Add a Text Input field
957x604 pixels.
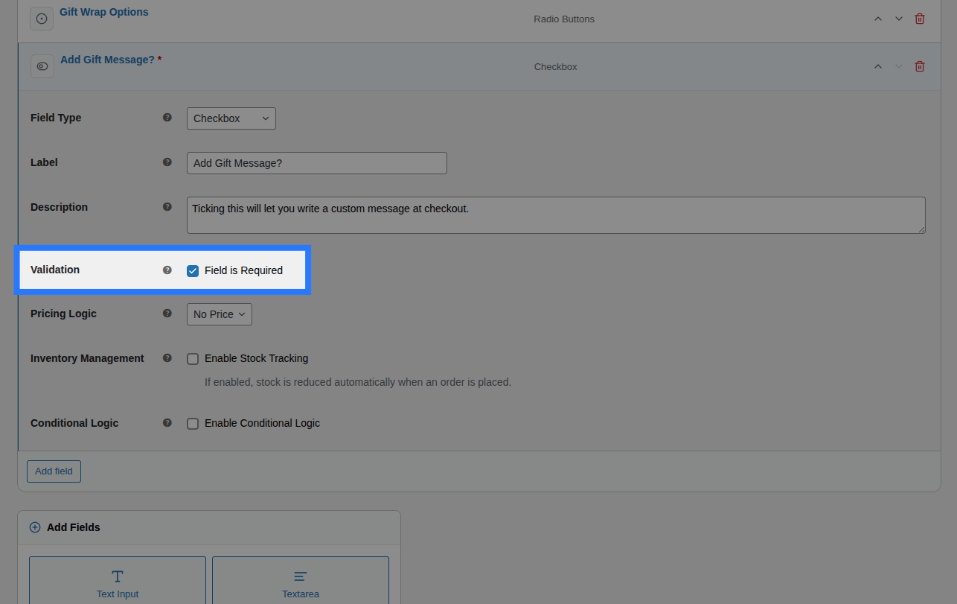tap(118, 580)
